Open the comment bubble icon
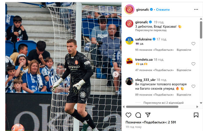Screen dimensions: 203x131 click(x=138, y=115)
